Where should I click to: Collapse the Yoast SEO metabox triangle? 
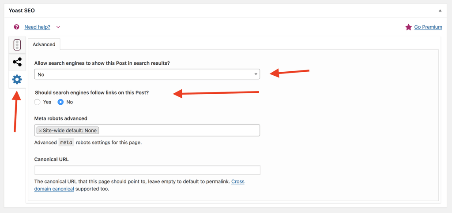tap(440, 11)
